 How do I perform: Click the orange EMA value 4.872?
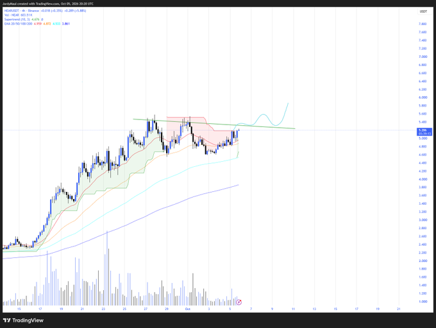[47, 24]
